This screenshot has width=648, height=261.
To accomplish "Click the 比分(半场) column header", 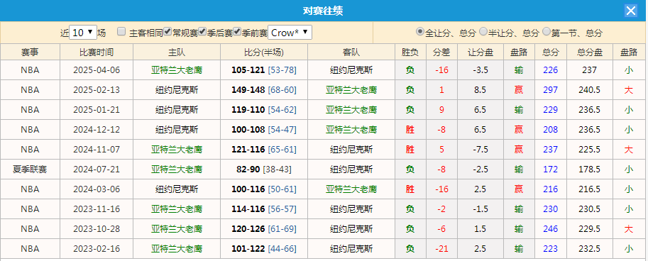I will pyautogui.click(x=263, y=52).
